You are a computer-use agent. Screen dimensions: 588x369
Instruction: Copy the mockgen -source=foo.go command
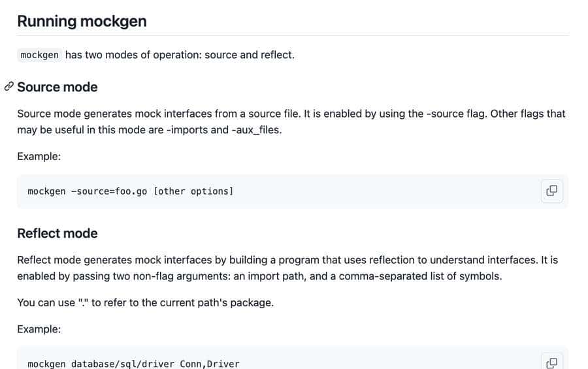tap(552, 191)
